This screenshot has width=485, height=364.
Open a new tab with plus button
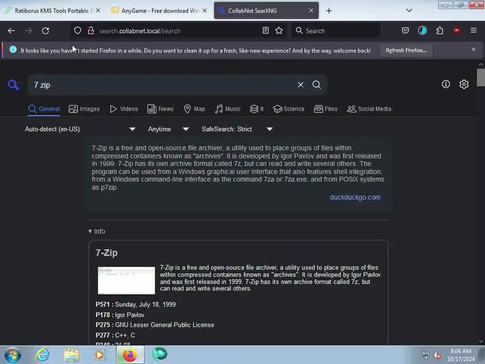[x=329, y=11]
